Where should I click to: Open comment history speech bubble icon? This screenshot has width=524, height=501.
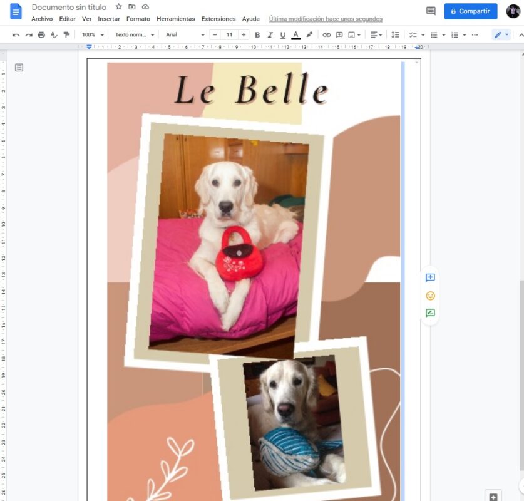pyautogui.click(x=431, y=11)
